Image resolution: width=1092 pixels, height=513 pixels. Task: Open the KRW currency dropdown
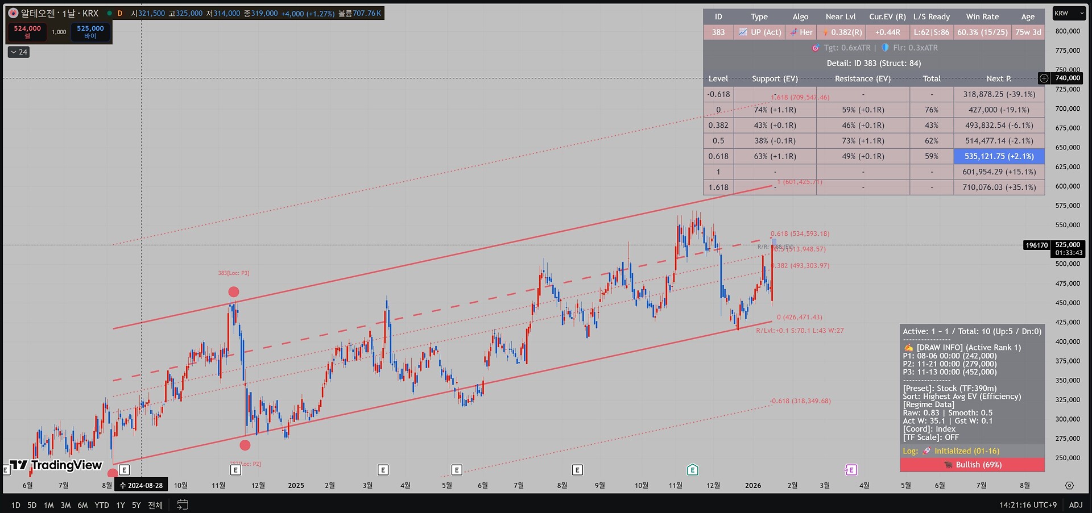(x=1068, y=13)
